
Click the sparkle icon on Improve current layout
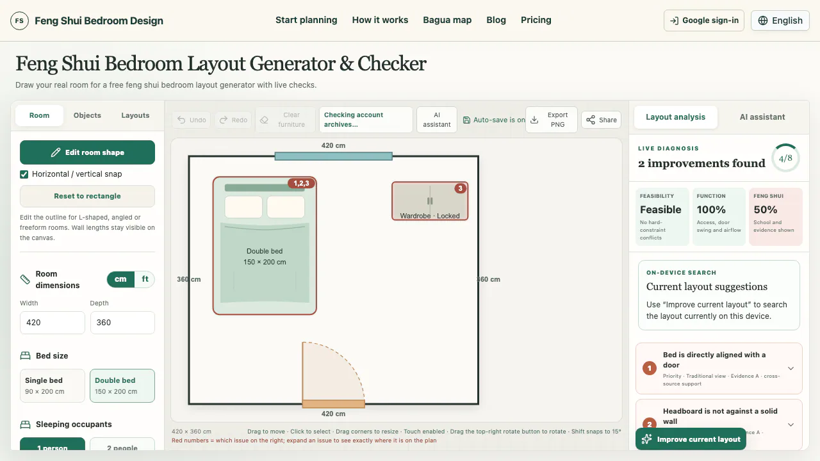click(646, 439)
